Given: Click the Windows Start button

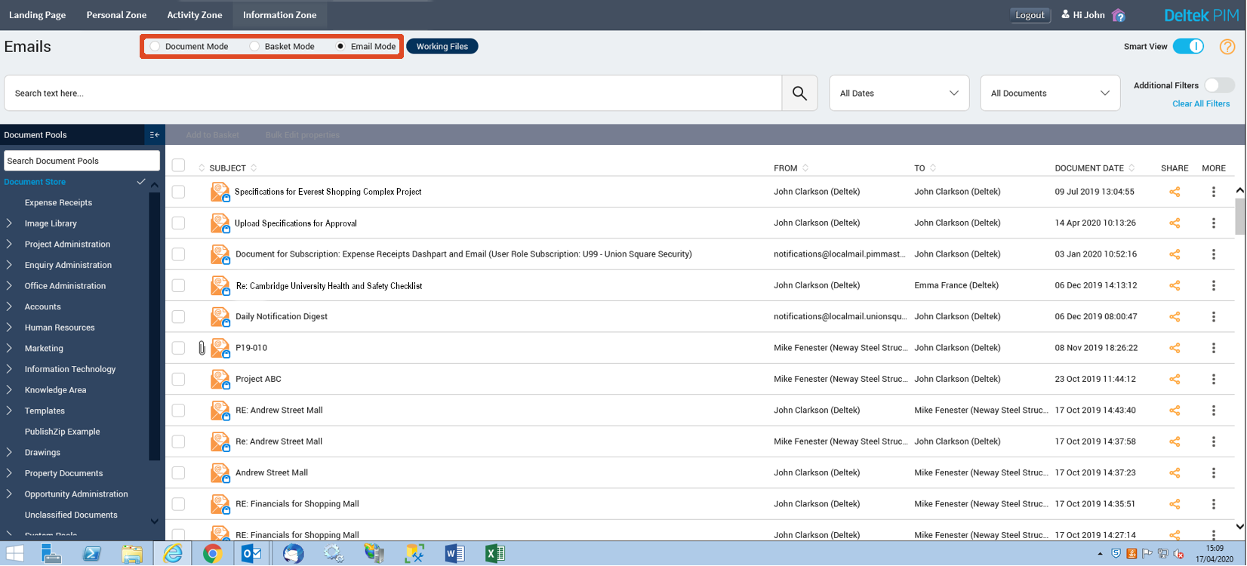Looking at the screenshot, I should [x=14, y=554].
